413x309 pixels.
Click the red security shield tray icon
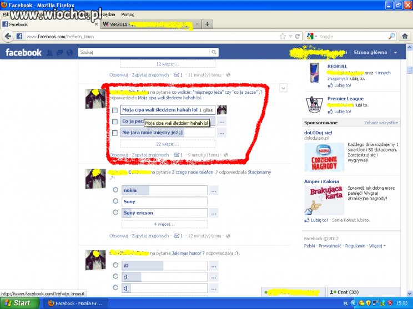pos(390,303)
